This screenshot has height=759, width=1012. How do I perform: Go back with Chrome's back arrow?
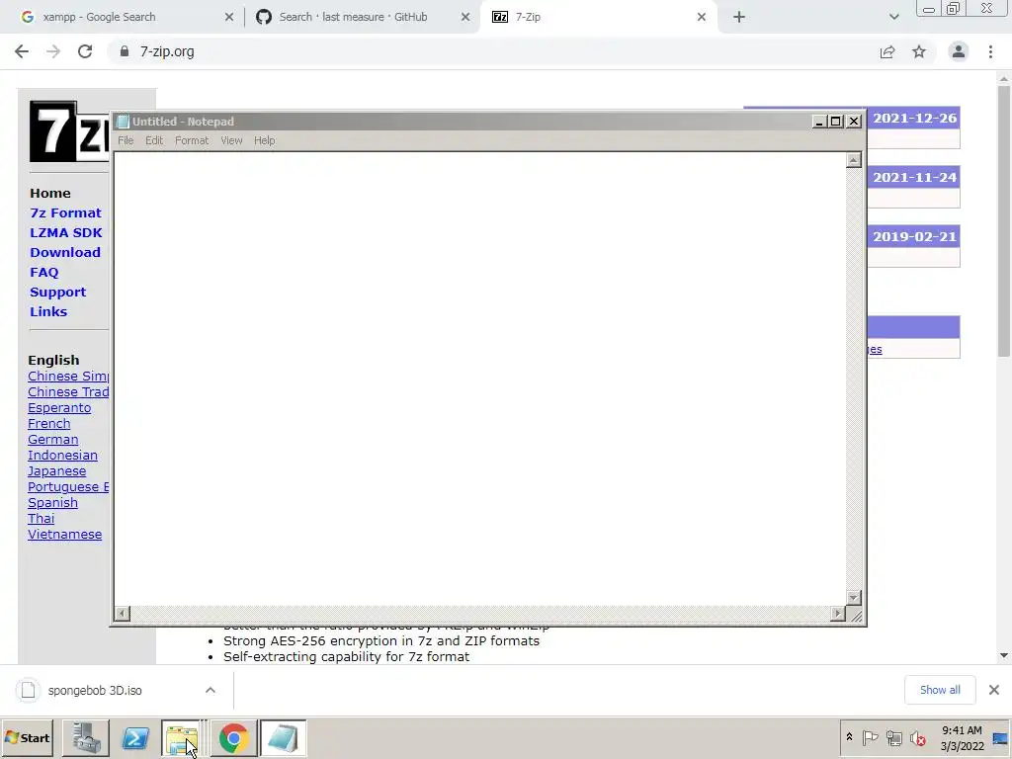coord(22,51)
